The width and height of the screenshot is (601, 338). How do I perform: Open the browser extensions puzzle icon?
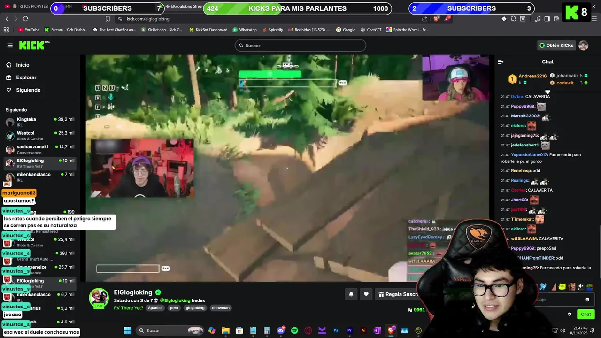tap(513, 19)
